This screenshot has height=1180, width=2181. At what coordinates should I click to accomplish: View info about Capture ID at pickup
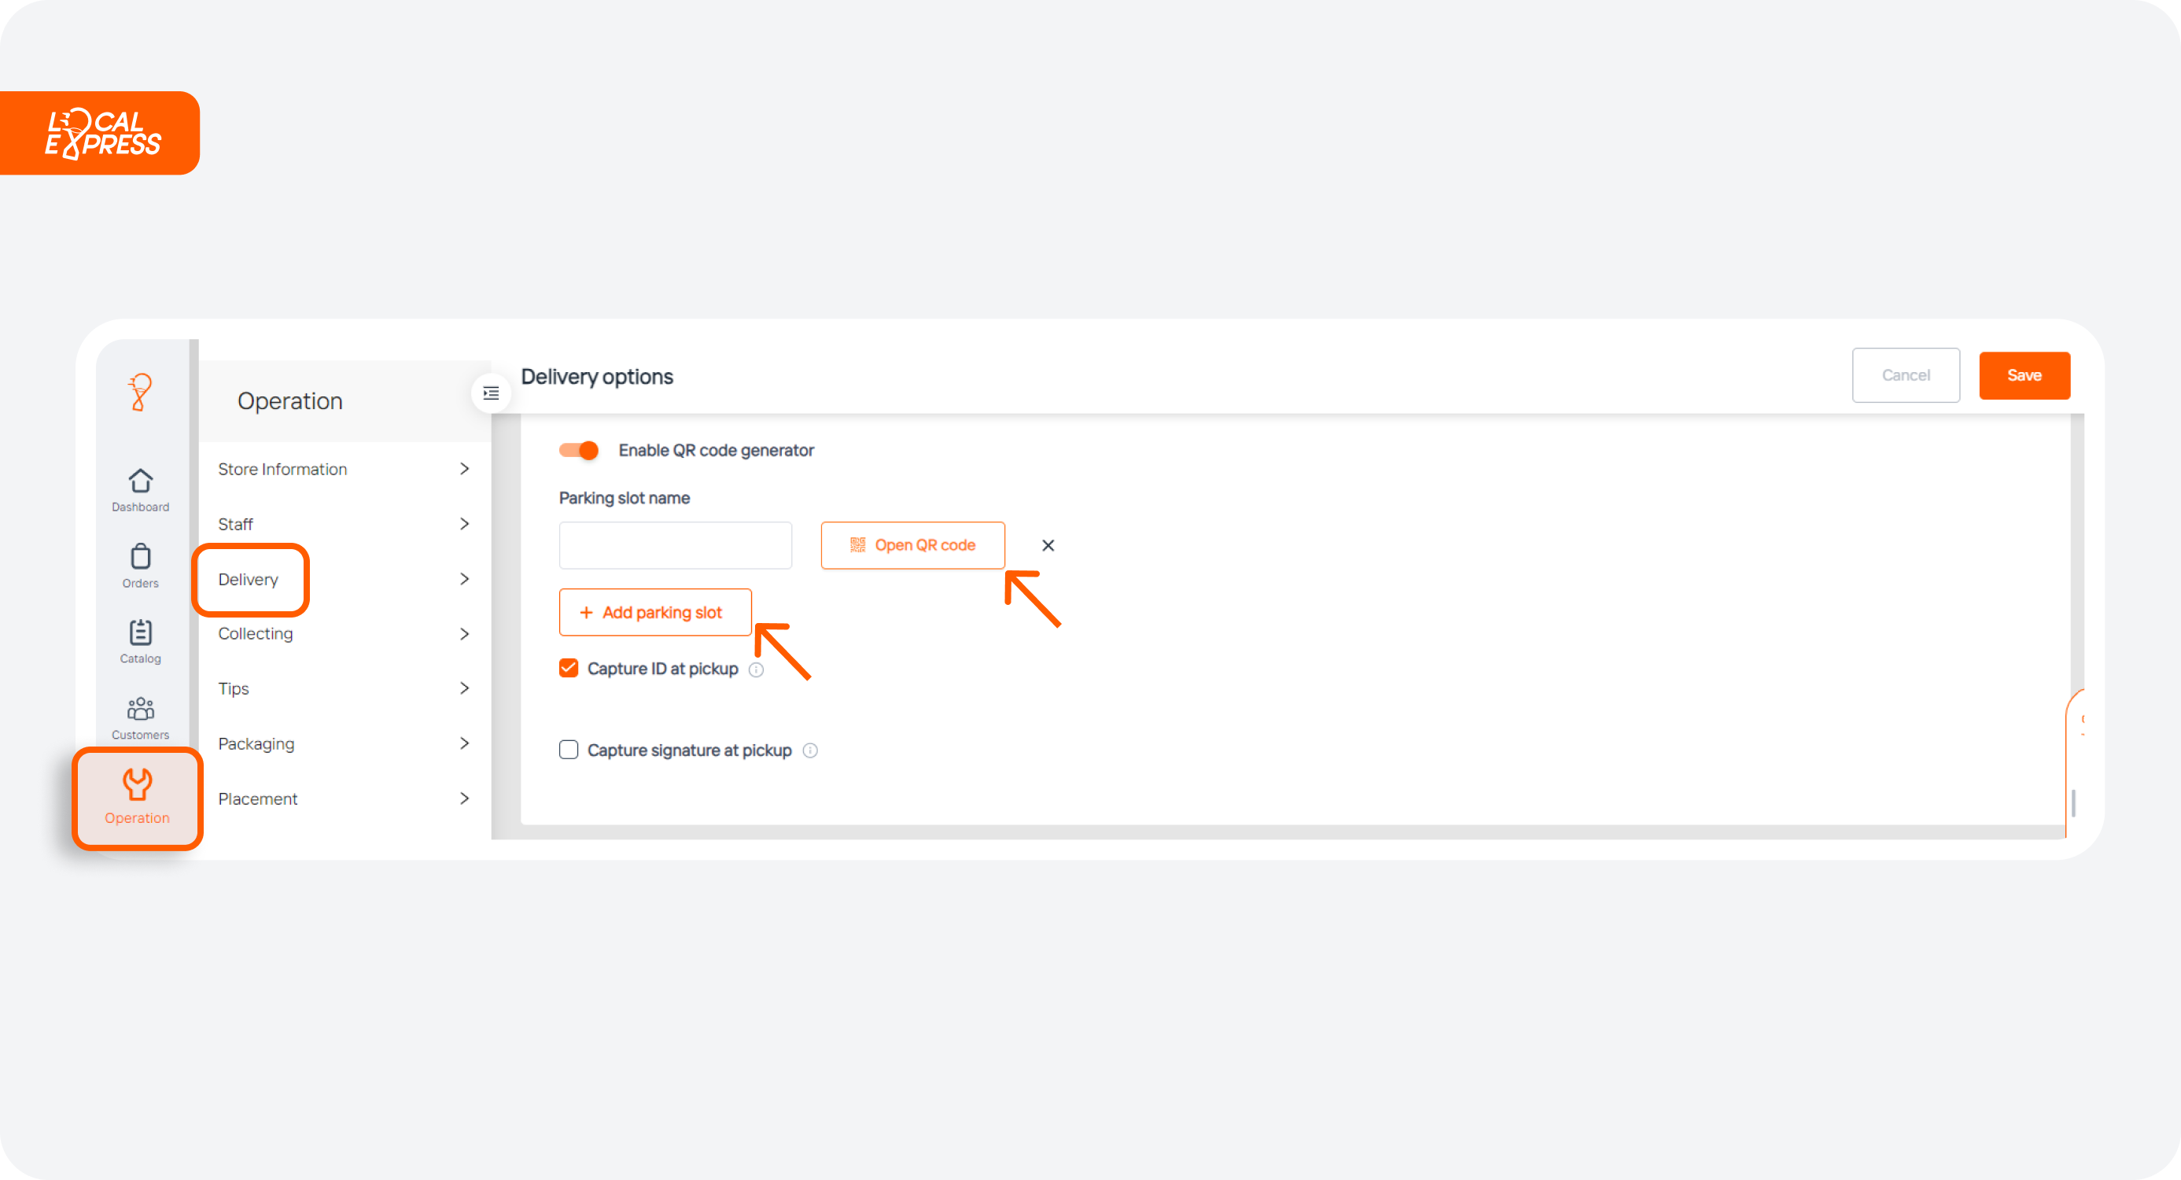(x=756, y=669)
